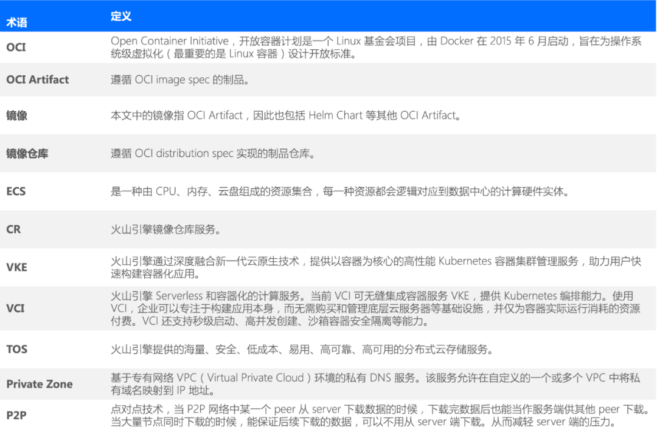
Task: Select the CR term cell
Action: point(13,229)
